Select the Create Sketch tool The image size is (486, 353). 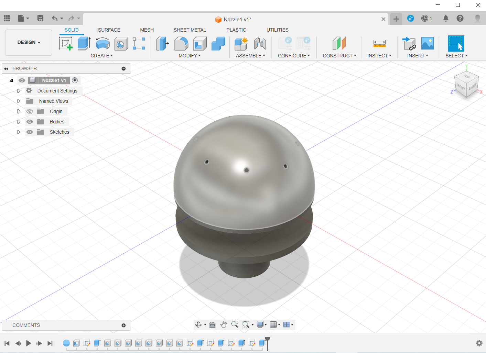tap(66, 44)
